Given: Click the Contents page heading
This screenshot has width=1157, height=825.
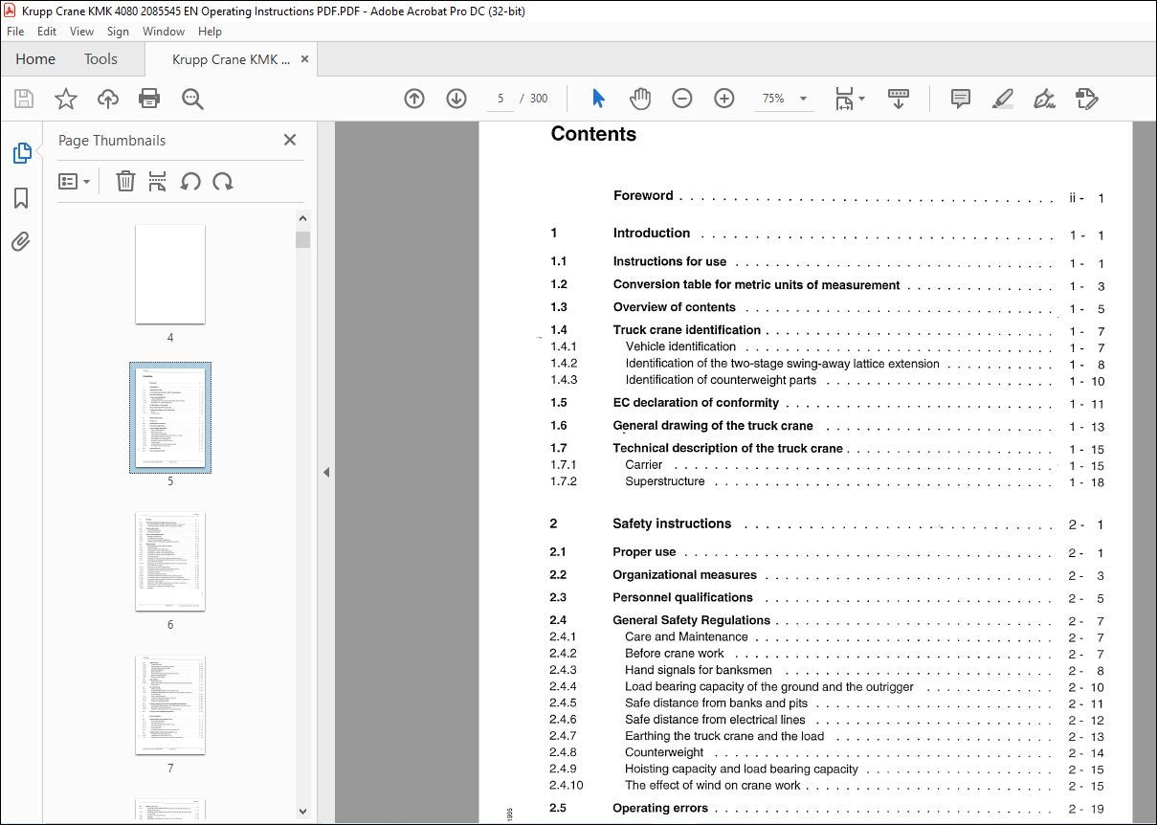Looking at the screenshot, I should point(593,135).
